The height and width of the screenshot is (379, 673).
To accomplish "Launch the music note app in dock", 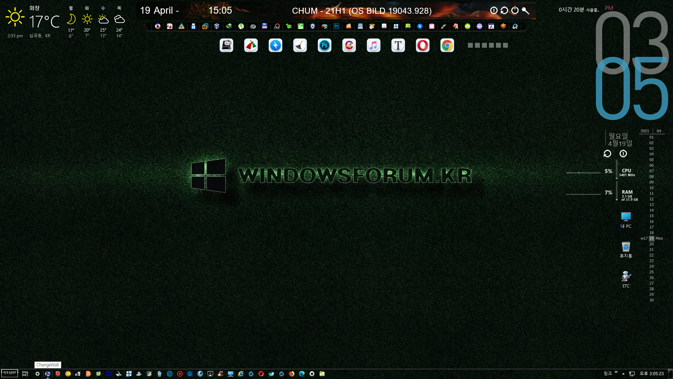I will [373, 45].
